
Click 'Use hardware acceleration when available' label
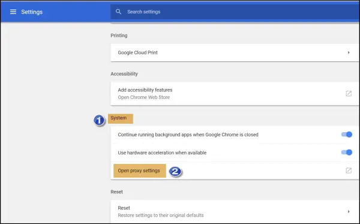(x=162, y=153)
